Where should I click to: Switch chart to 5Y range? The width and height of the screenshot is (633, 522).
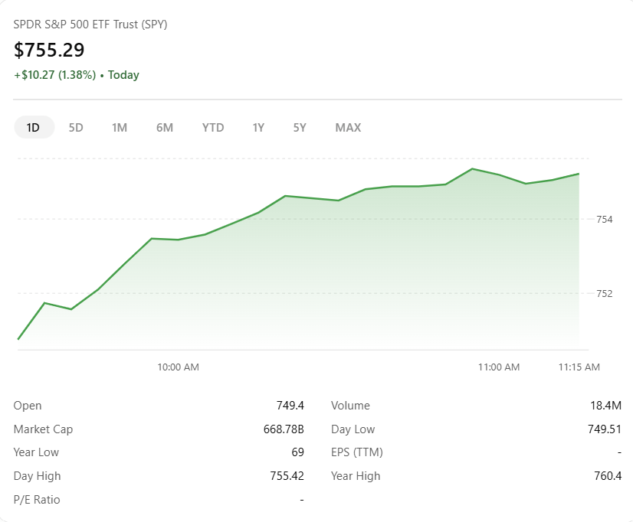(x=300, y=127)
